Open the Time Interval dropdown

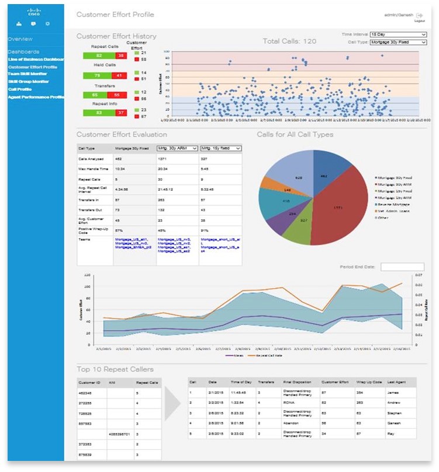tap(398, 35)
